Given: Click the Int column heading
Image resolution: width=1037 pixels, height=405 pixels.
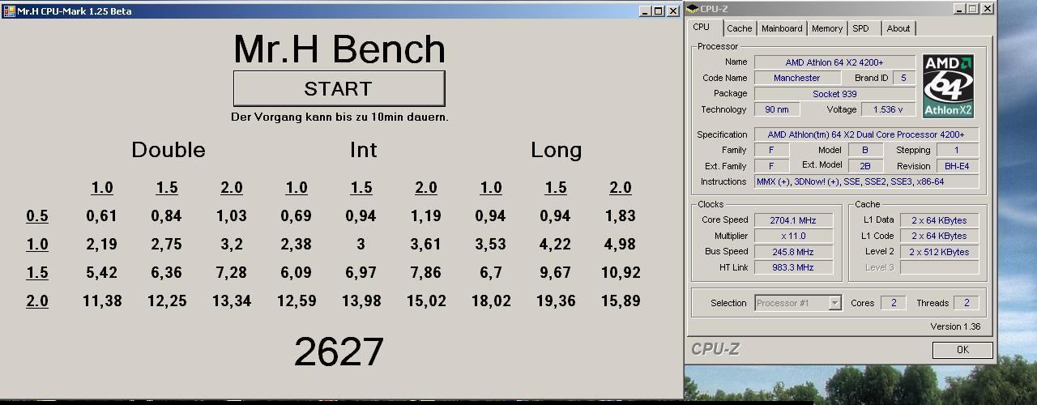Looking at the screenshot, I should point(363,150).
